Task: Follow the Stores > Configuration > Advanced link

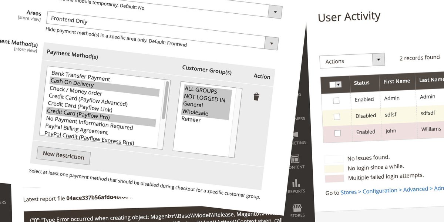Action: tap(384, 190)
